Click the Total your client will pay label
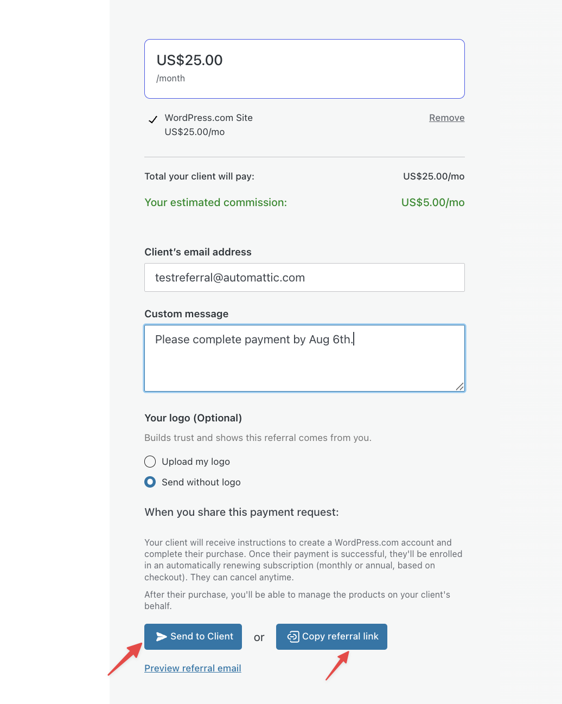The image size is (562, 704). pyautogui.click(x=199, y=176)
